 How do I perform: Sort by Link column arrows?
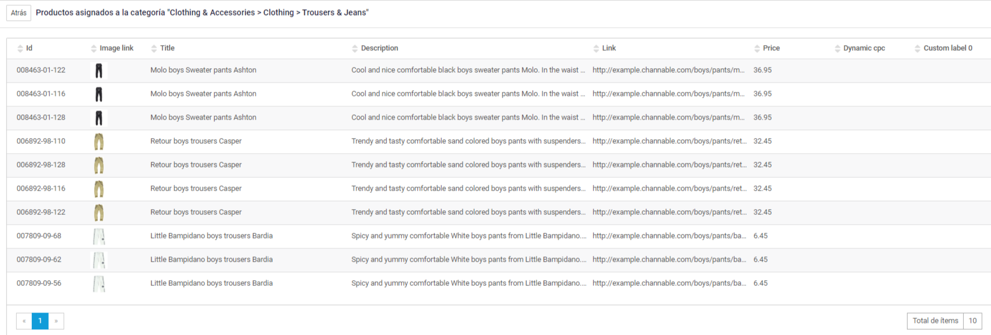(596, 49)
